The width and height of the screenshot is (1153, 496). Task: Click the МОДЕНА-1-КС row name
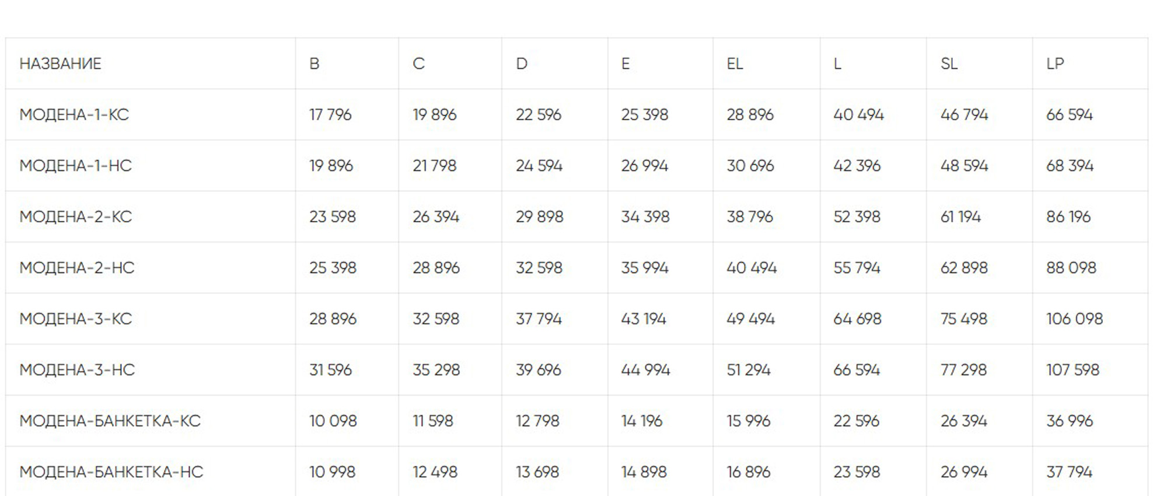coord(74,114)
